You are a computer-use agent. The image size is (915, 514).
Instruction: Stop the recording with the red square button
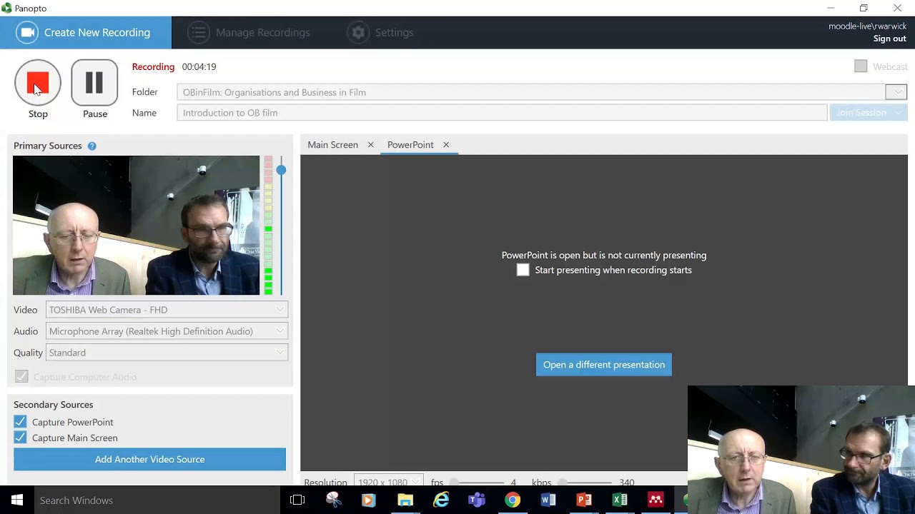click(38, 83)
